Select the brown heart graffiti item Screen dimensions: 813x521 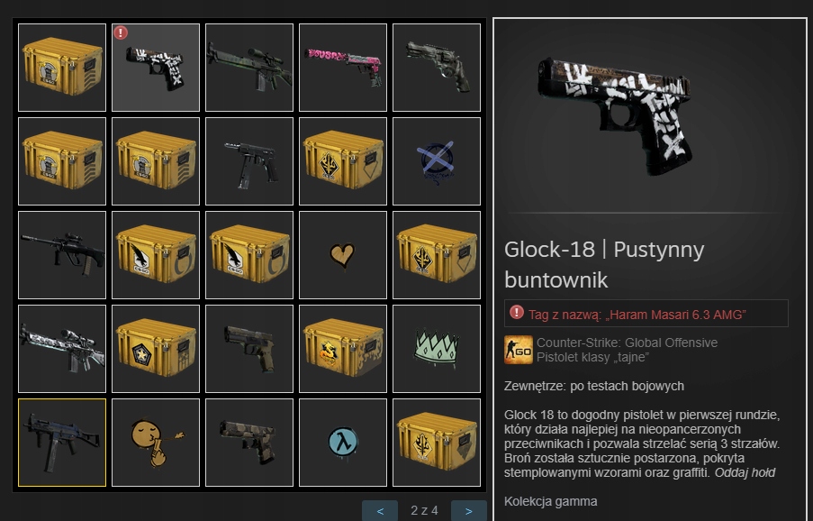(343, 255)
